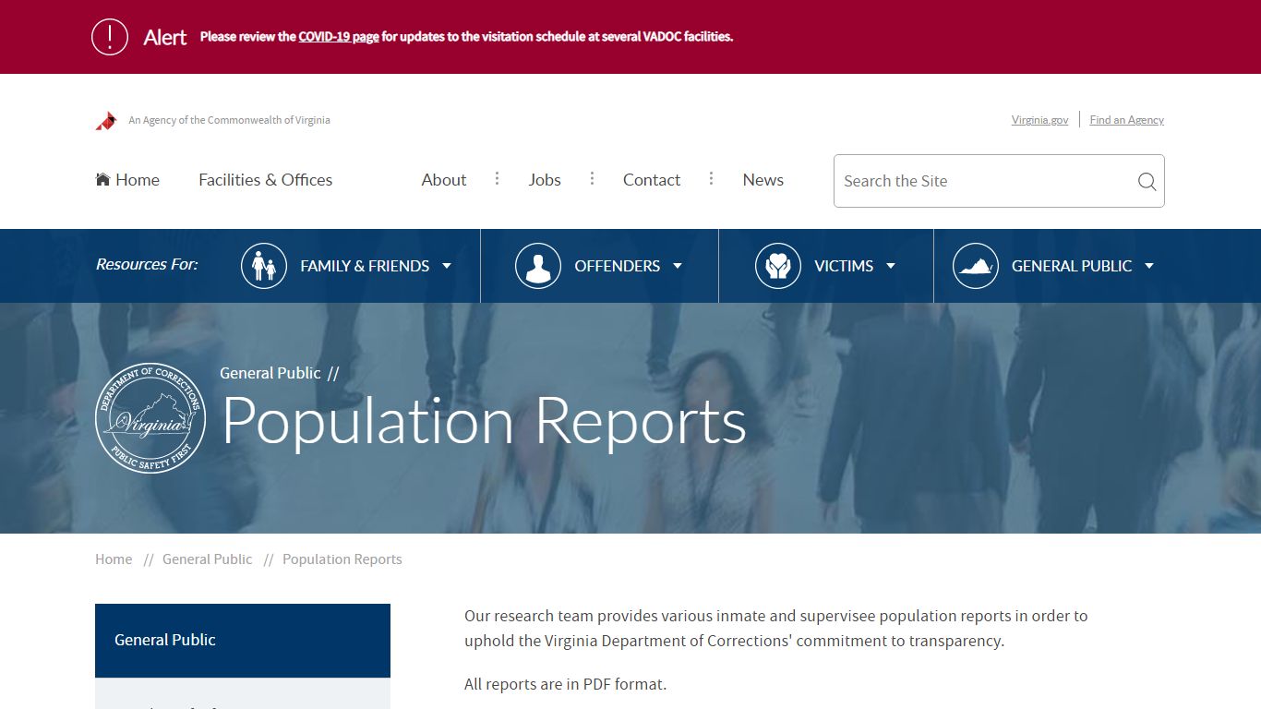
Task: Click the Victims heart-in-hands icon
Action: 778,266
